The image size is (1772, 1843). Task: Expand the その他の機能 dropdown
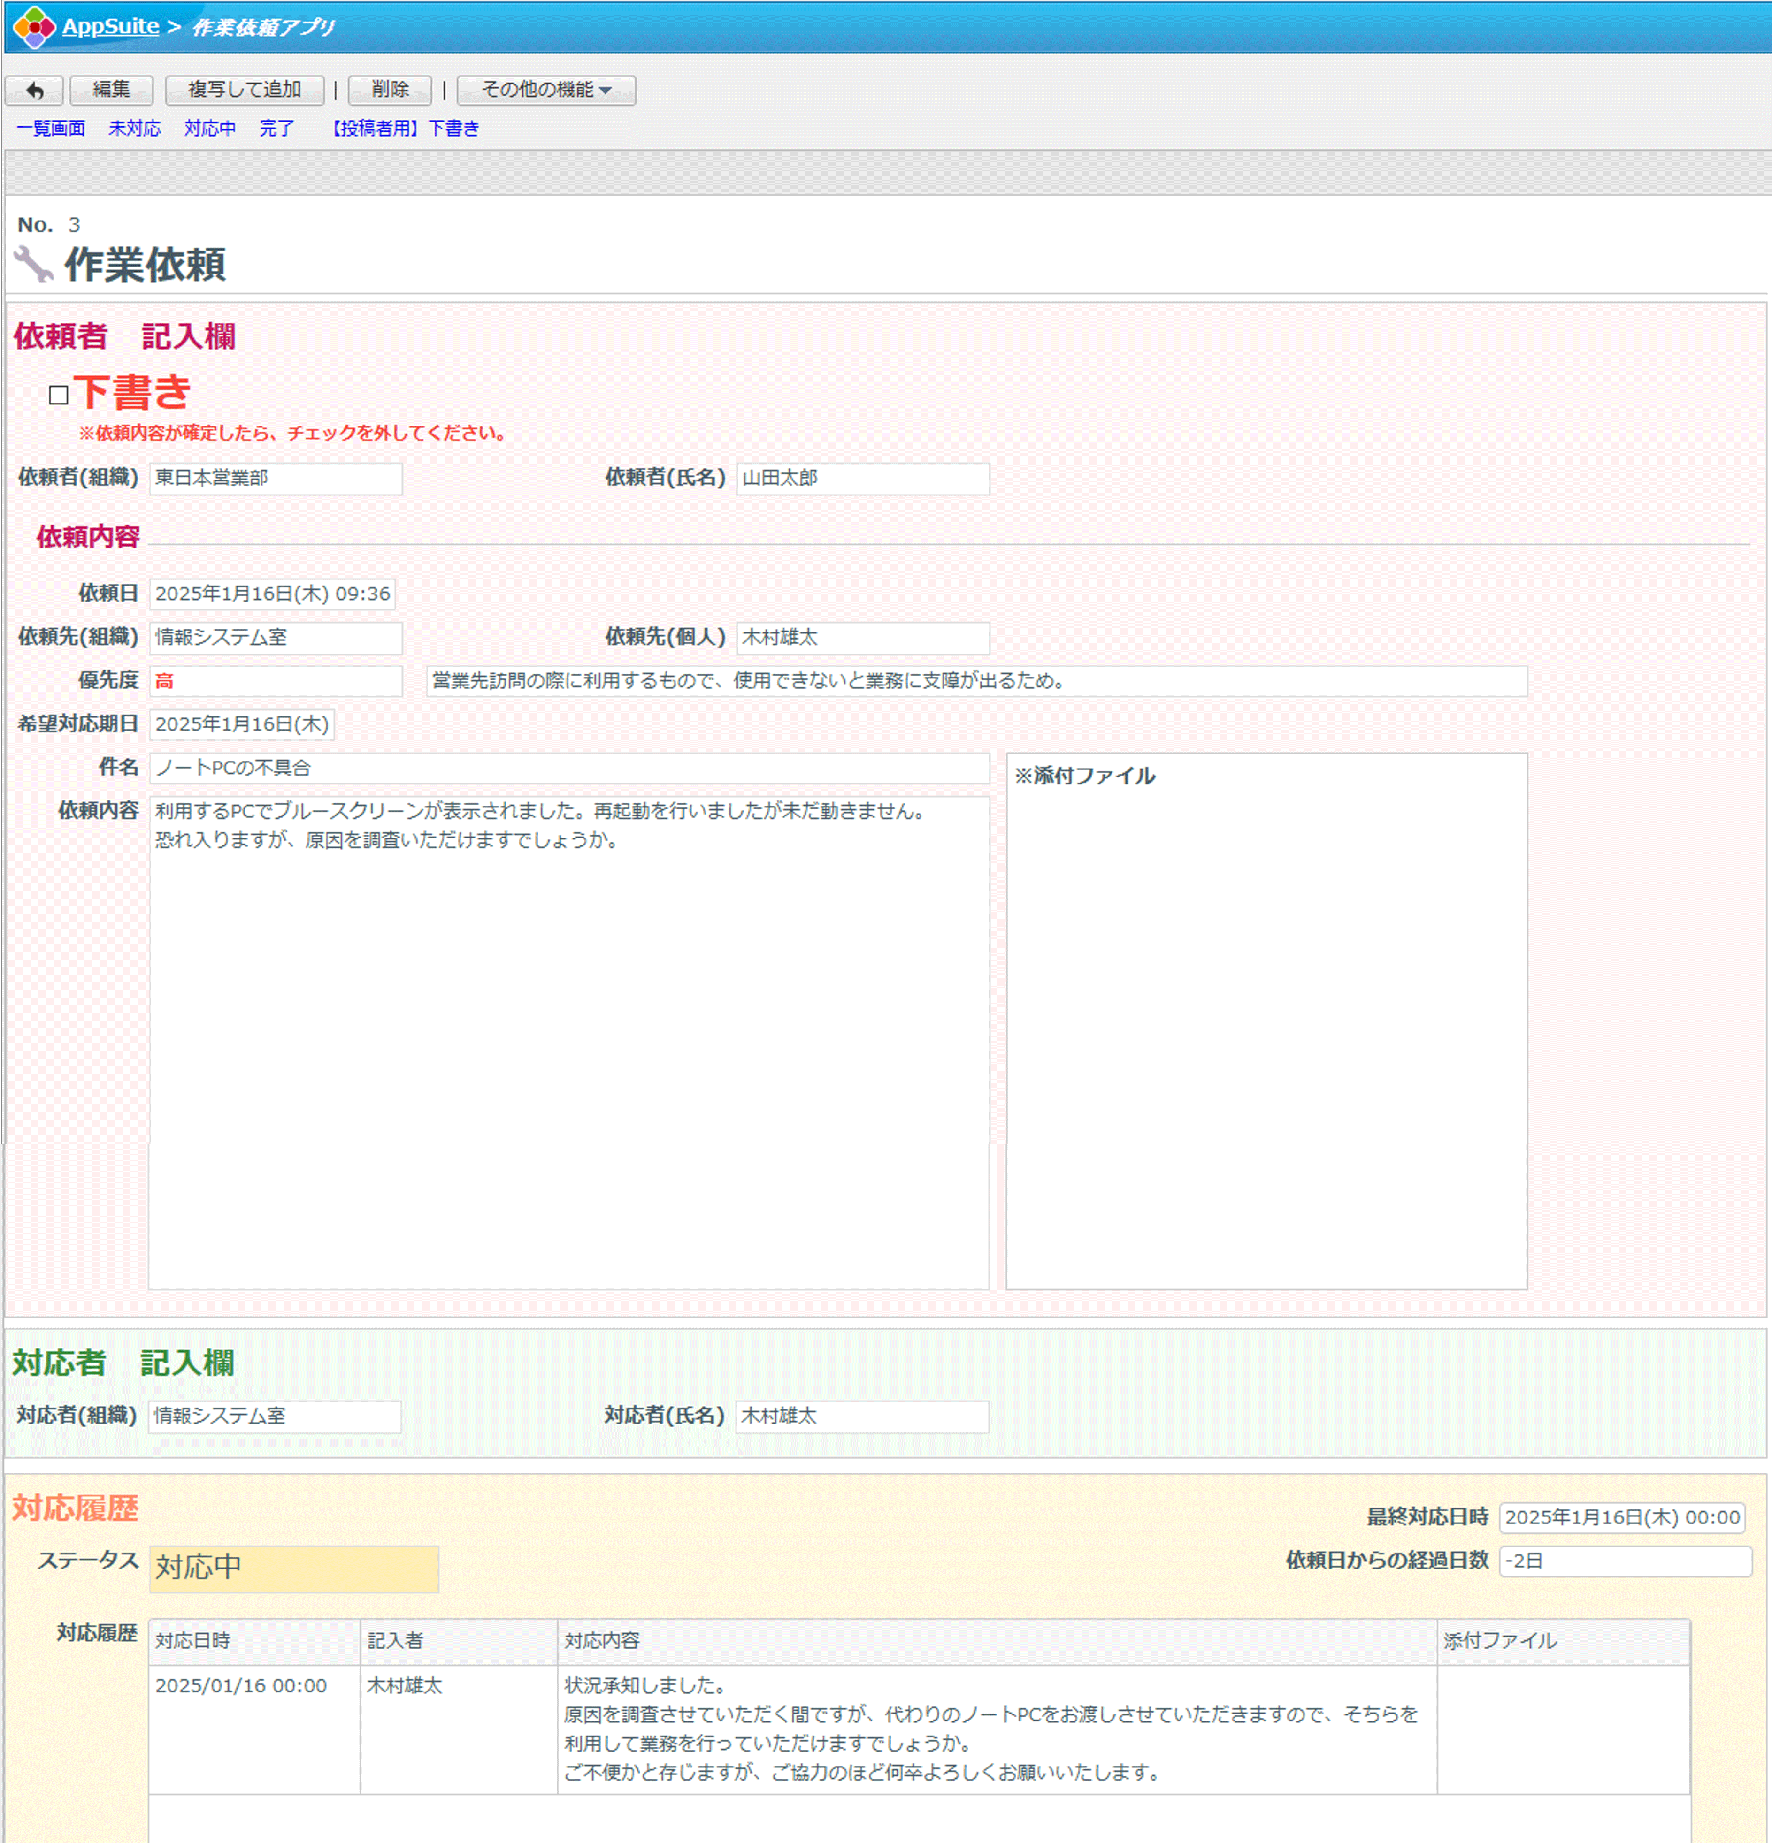(x=545, y=90)
